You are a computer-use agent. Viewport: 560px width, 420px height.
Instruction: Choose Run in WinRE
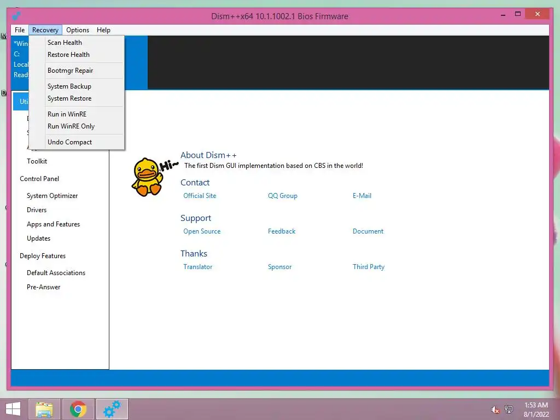point(77,114)
